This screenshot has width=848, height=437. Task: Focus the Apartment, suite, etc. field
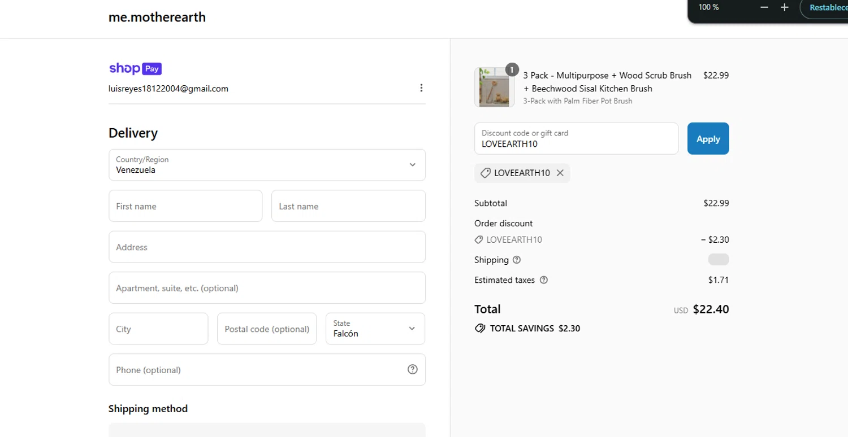(x=267, y=288)
